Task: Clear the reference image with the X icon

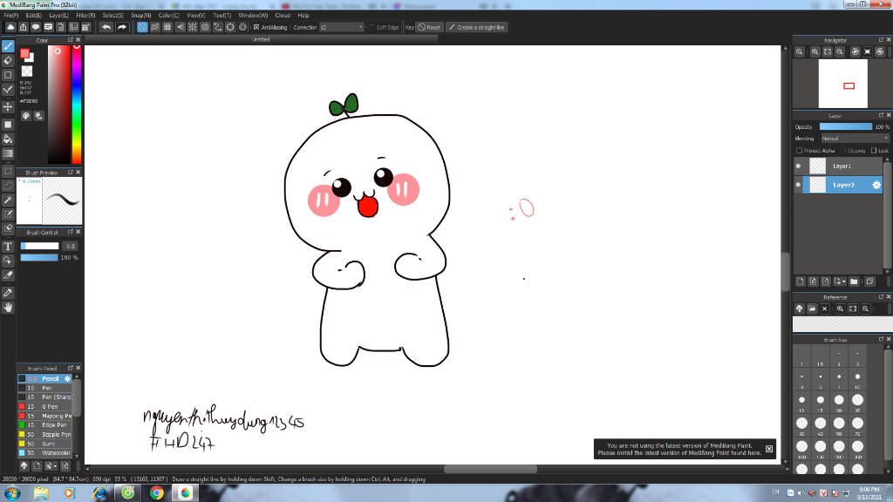Action: click(x=825, y=309)
